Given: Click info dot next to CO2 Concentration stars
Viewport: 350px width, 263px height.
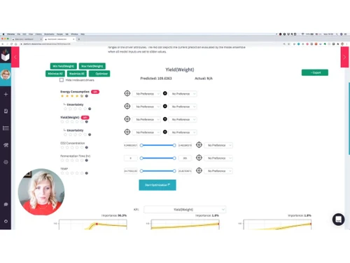Looking at the screenshot, I should point(87,147).
